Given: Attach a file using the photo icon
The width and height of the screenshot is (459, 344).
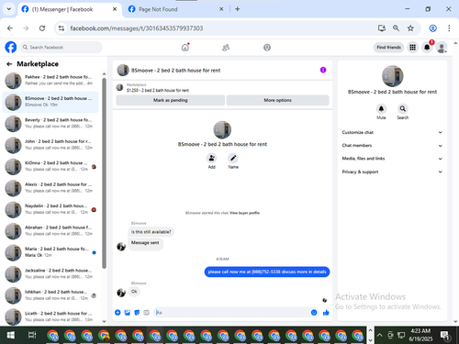Looking at the screenshot, I should coord(128,313).
